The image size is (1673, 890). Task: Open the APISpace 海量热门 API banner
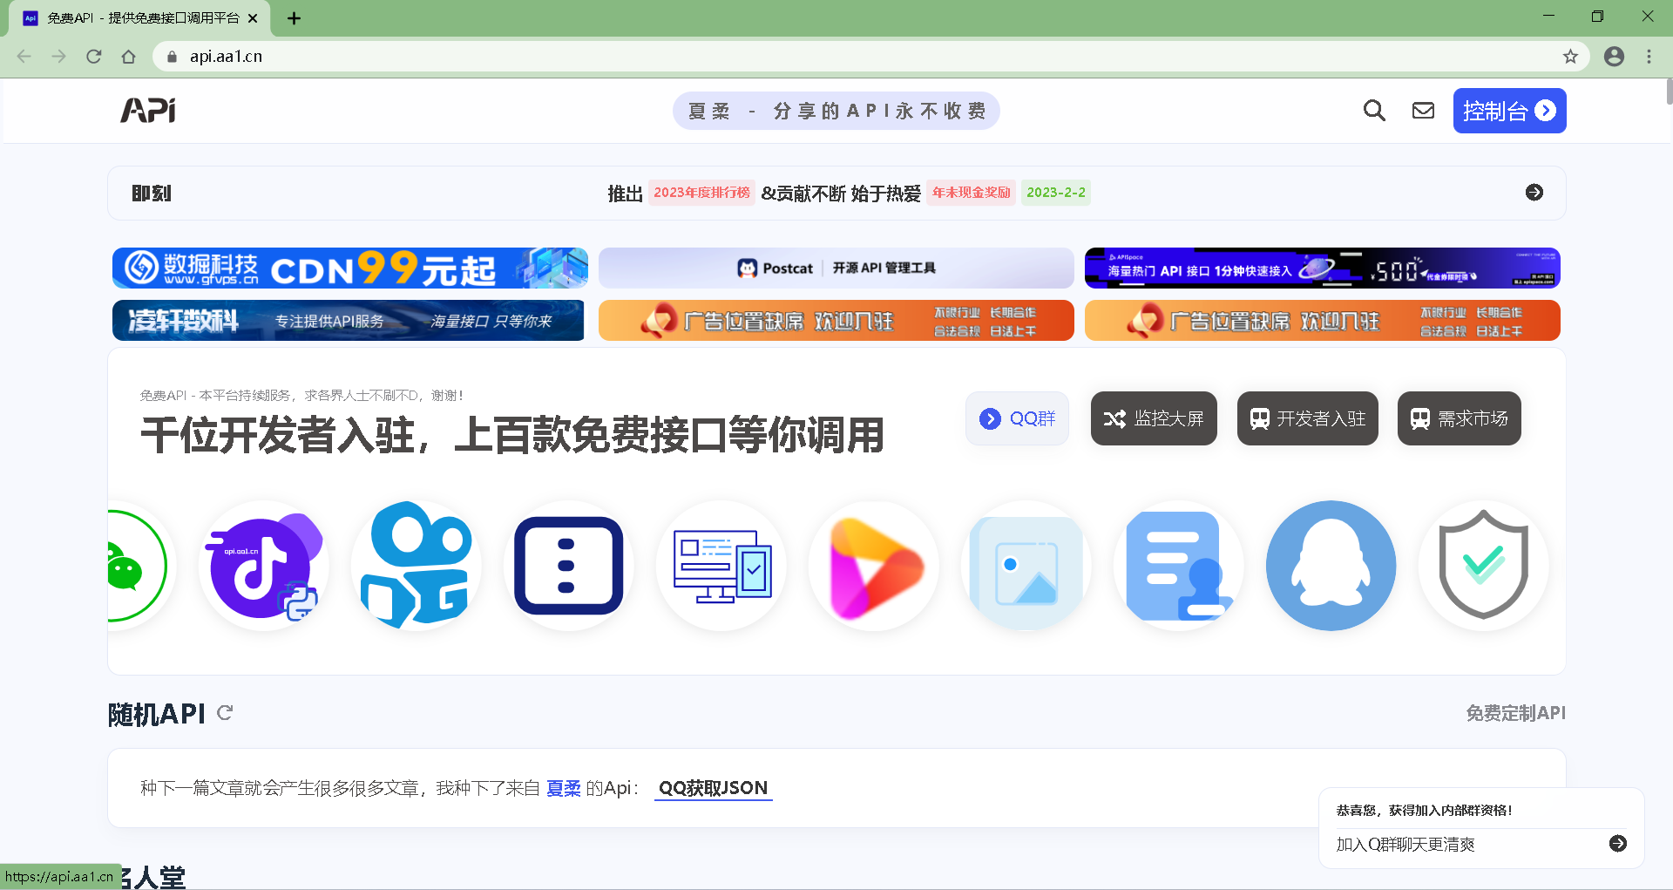point(1323,268)
